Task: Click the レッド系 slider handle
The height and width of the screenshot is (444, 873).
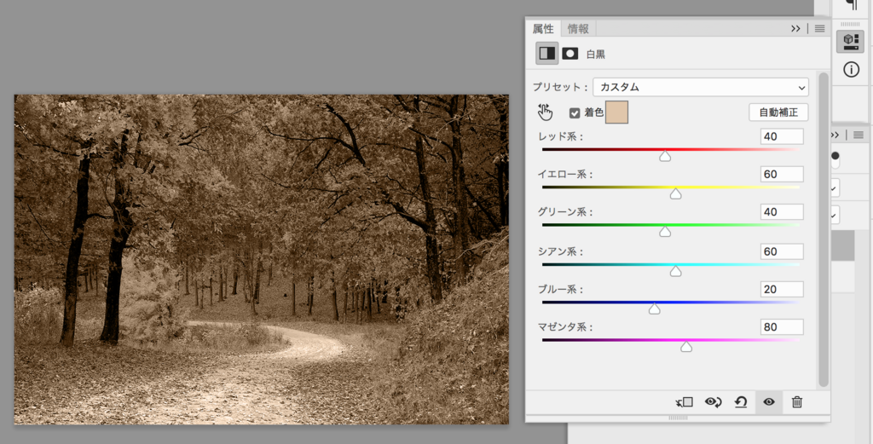Action: (x=665, y=157)
